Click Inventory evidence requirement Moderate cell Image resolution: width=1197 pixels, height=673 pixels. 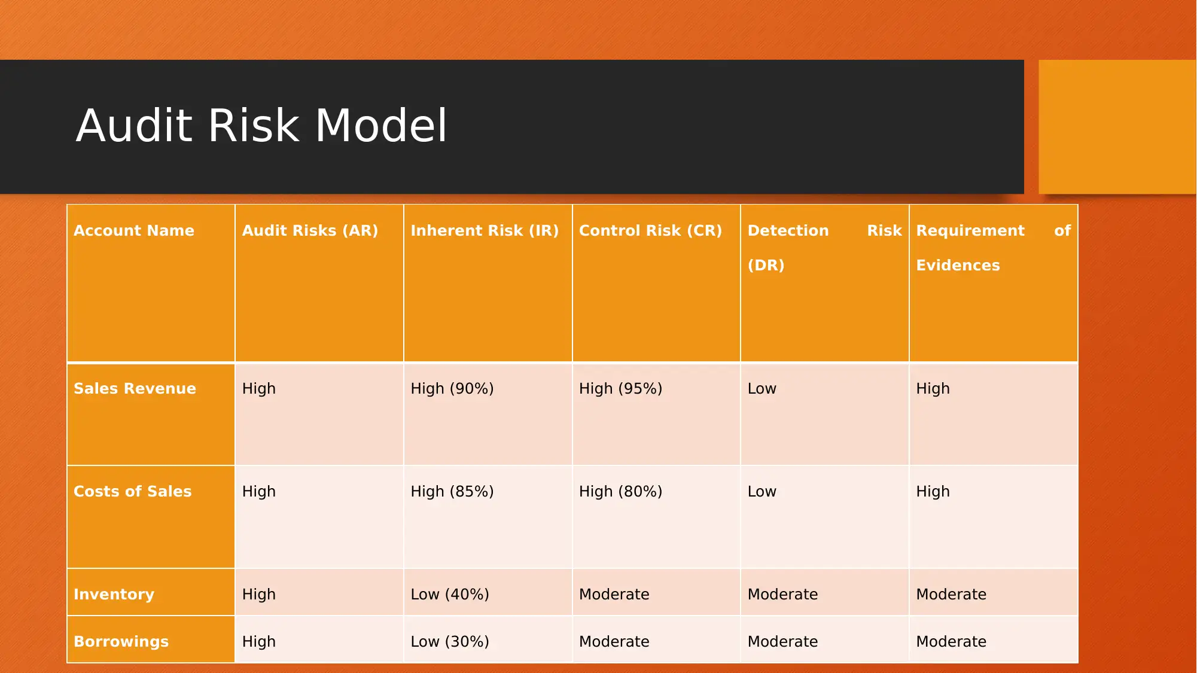click(x=994, y=592)
